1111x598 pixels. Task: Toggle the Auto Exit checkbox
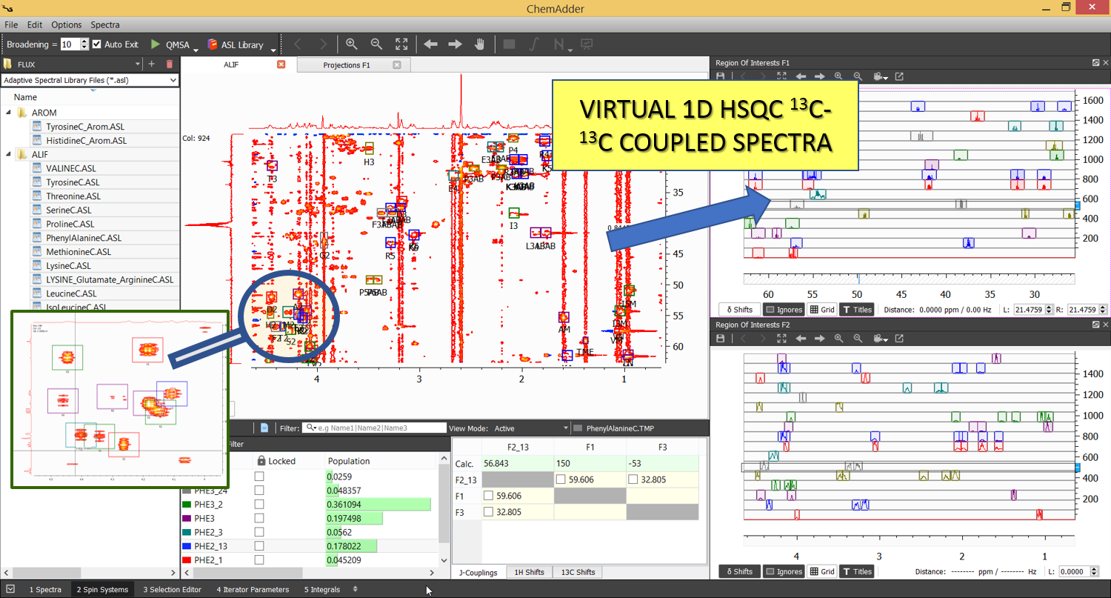(97, 44)
